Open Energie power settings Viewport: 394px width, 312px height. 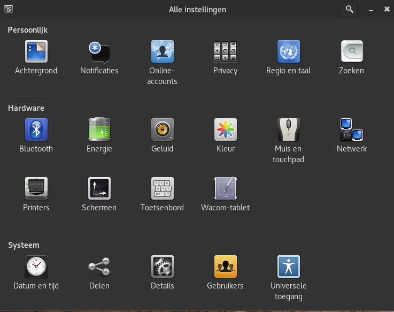[99, 135]
